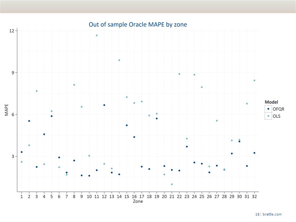296x222 pixels.
Task: Click x-axis zone label 17
Action: click(x=142, y=196)
